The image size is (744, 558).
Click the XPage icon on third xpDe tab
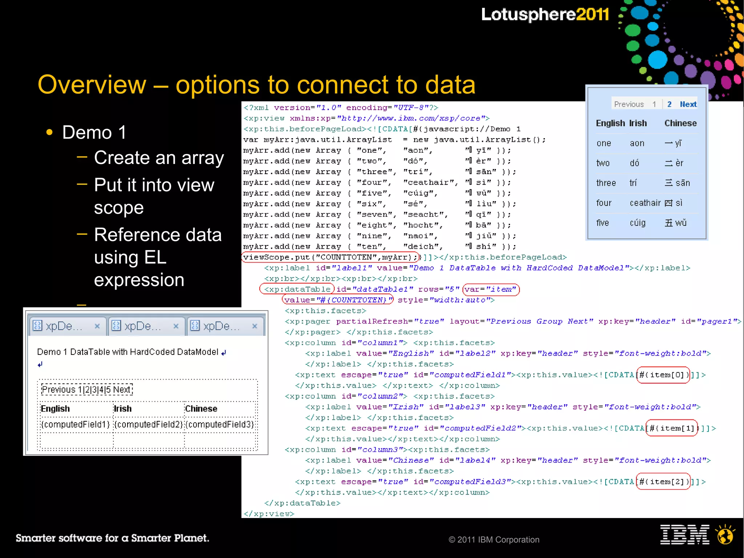195,325
